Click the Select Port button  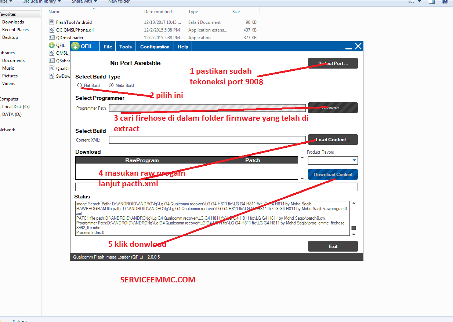pyautogui.click(x=333, y=63)
